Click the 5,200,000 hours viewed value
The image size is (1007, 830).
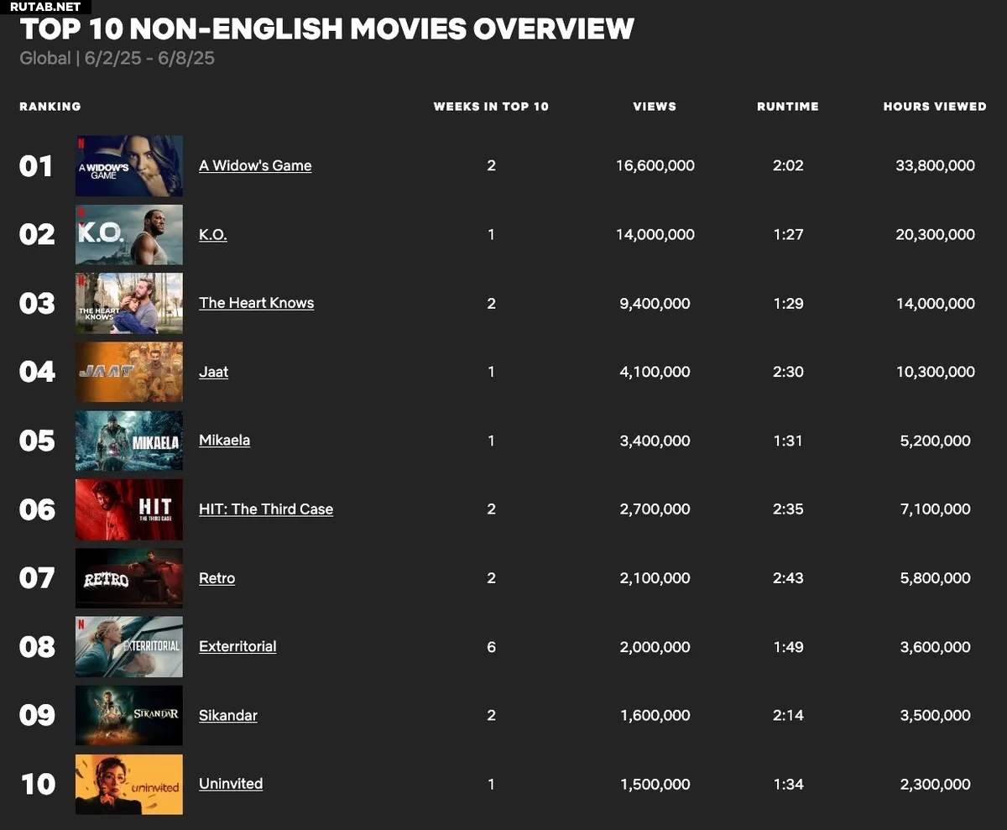coord(936,441)
